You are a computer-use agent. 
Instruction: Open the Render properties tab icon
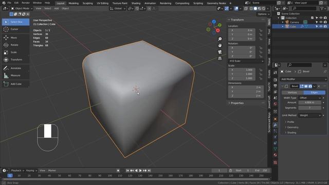276,80
